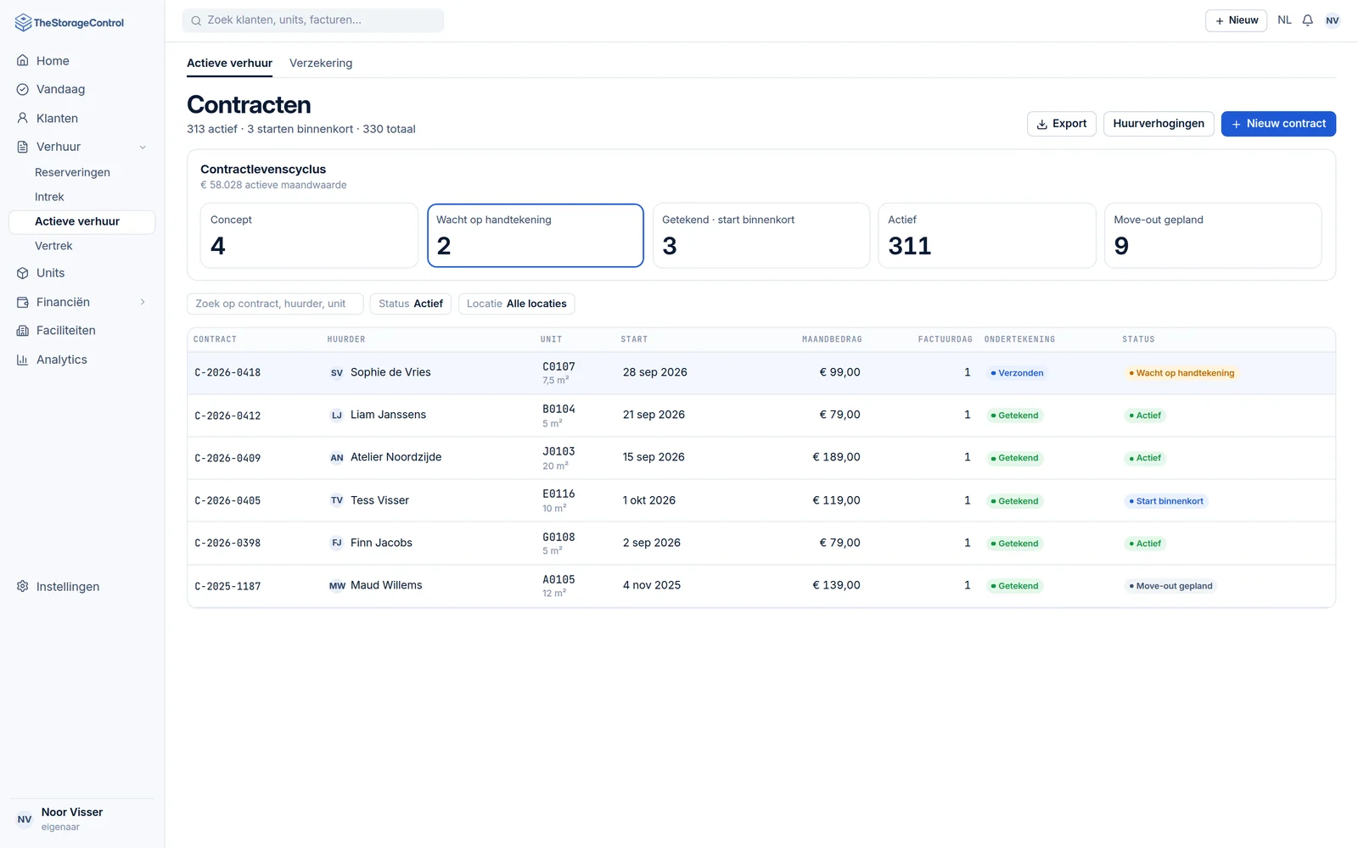Click the AN avatar for Atelier Noordzijde

pyautogui.click(x=337, y=458)
